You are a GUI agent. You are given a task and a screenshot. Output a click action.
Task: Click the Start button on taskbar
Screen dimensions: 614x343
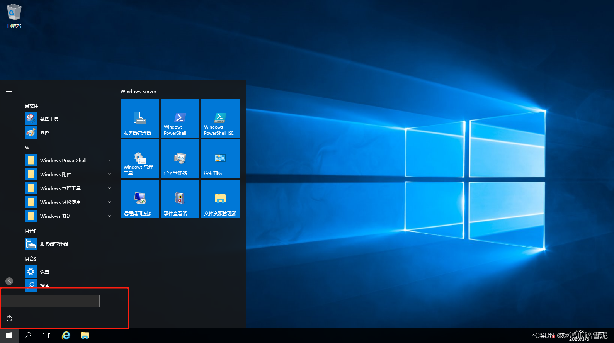click(9, 335)
